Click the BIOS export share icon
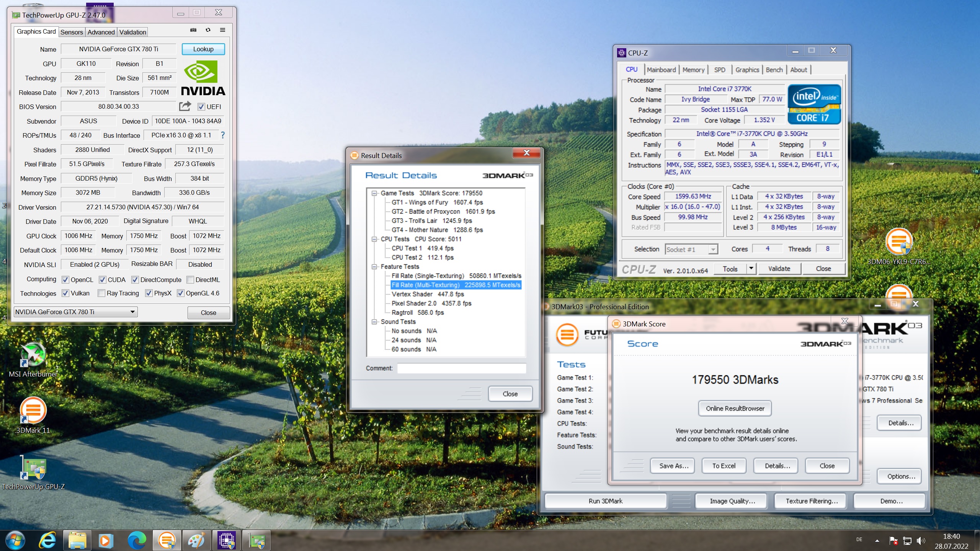Screen dimensions: 980x551 (185, 106)
